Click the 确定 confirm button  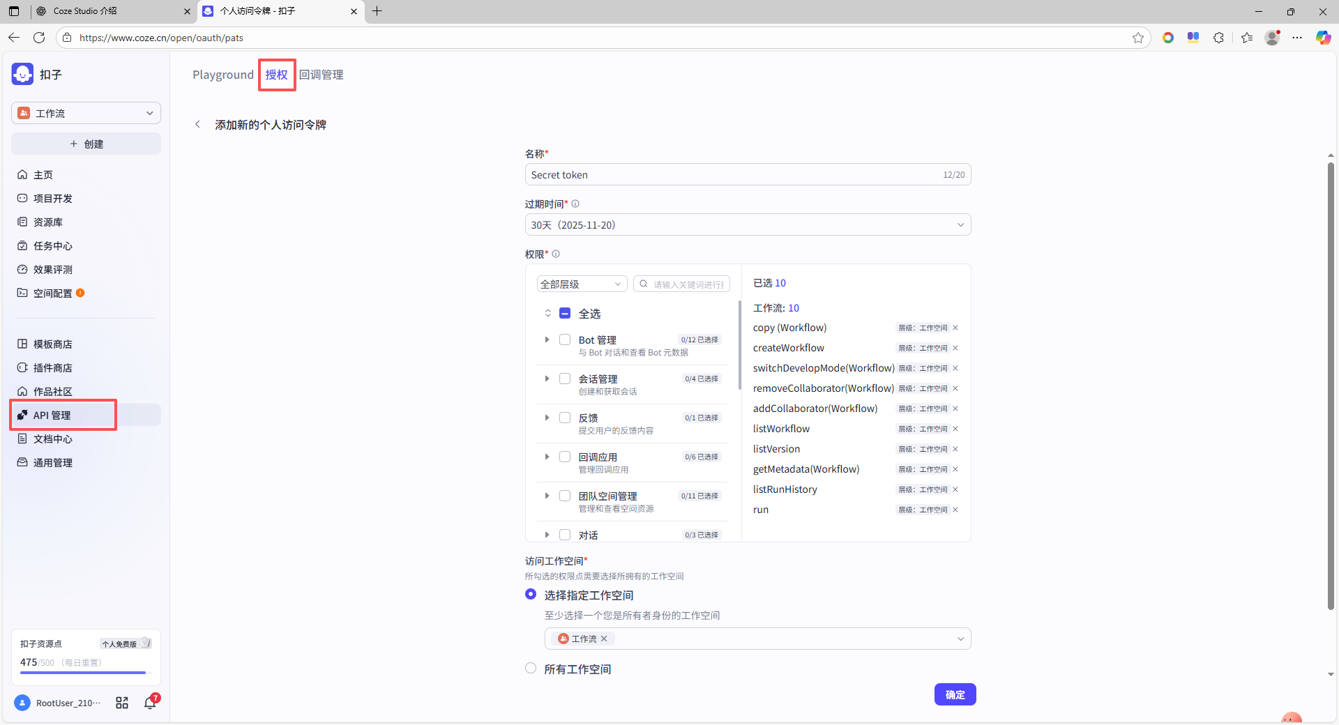pyautogui.click(x=955, y=694)
